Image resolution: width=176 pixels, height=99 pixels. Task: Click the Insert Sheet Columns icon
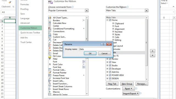coord(50,86)
